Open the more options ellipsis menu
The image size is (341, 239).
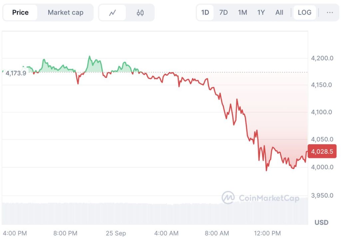point(330,12)
